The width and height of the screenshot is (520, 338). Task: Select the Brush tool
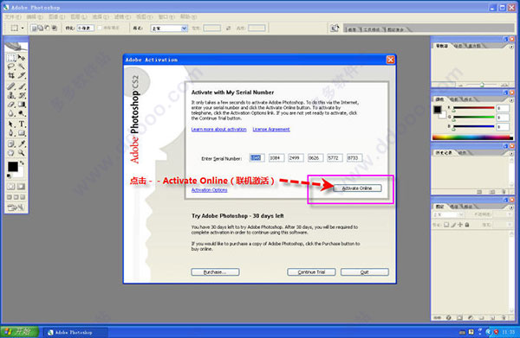click(22, 86)
